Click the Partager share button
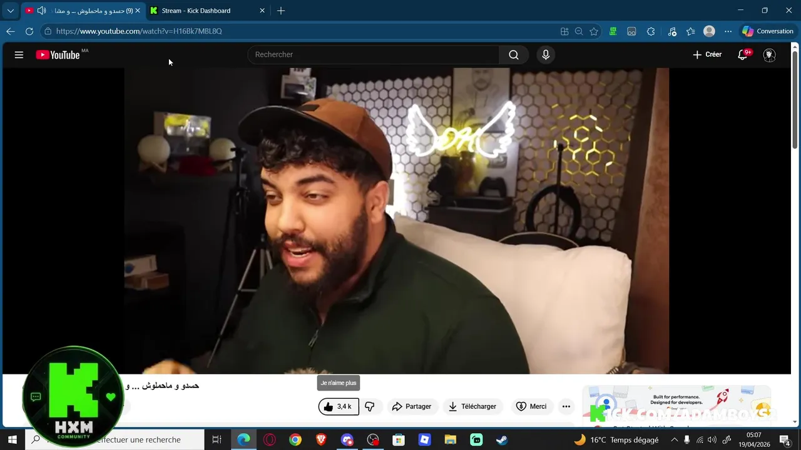801x450 pixels. click(412, 406)
